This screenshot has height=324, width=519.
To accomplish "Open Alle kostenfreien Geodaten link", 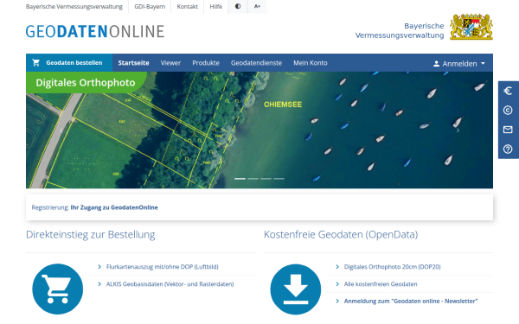I will [x=381, y=284].
